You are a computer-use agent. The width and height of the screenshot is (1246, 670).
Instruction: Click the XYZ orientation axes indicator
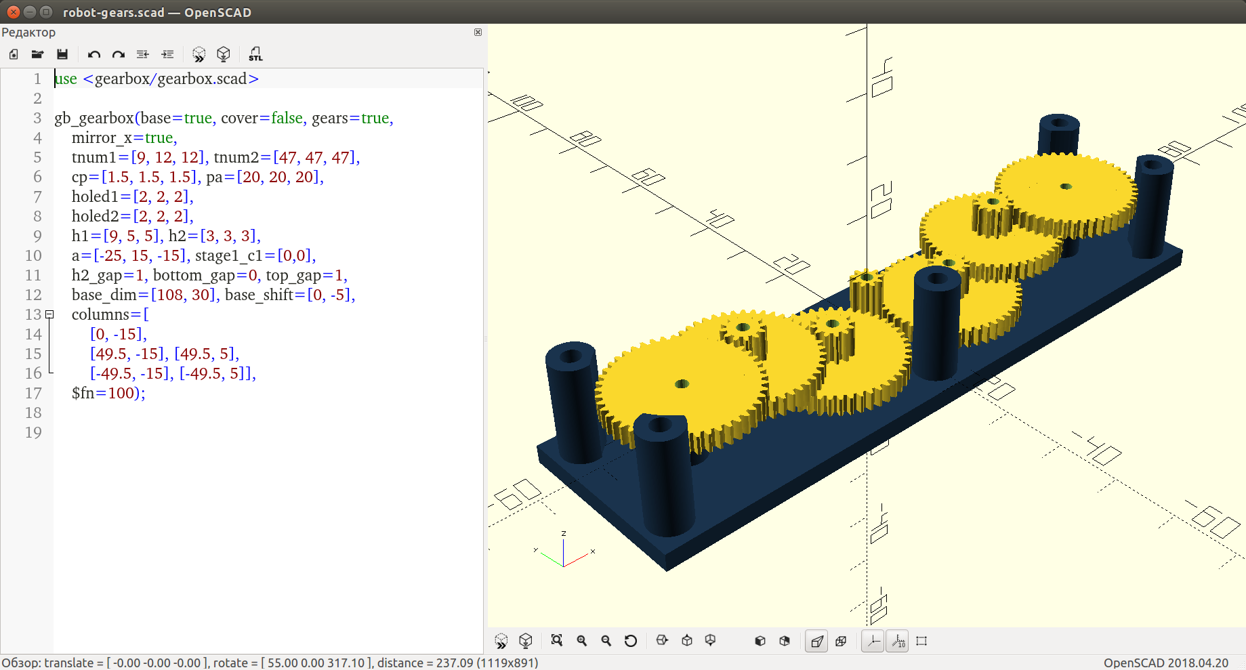click(564, 550)
